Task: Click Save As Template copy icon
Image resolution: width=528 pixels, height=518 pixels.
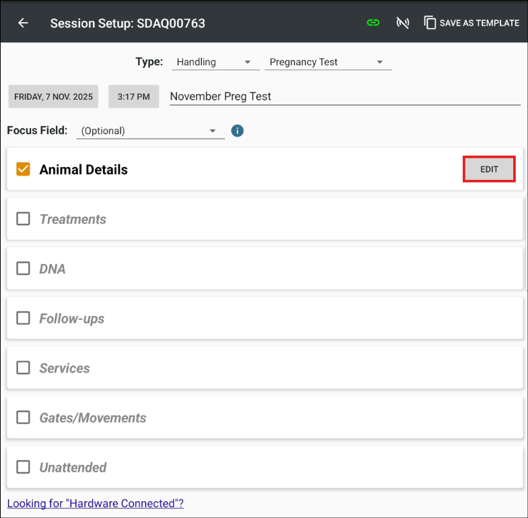Action: [430, 23]
